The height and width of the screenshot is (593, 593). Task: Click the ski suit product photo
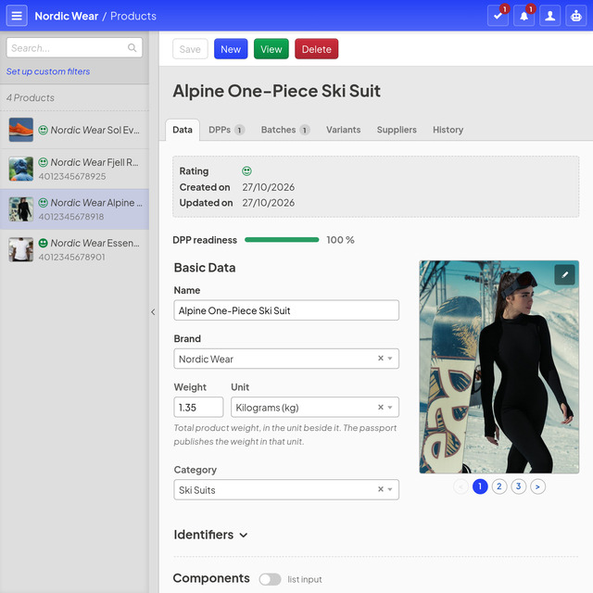tap(499, 367)
